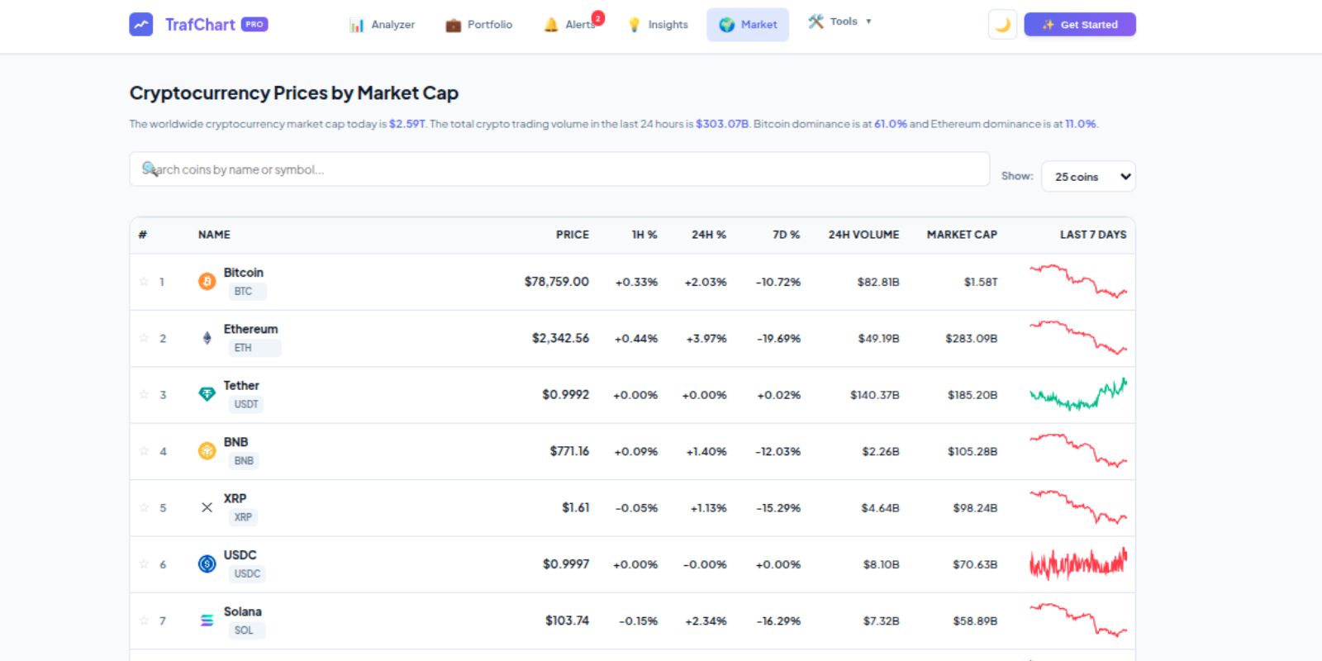View Tether's last 7 days sparkline
1322x661 pixels.
1077,395
